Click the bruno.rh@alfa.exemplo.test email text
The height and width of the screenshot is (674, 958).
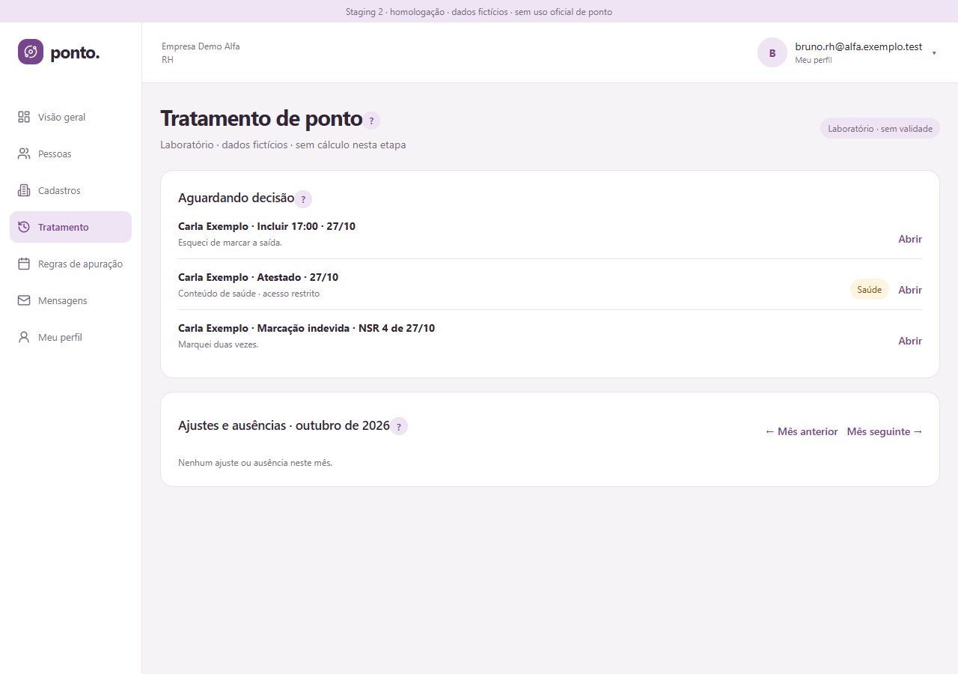click(858, 46)
